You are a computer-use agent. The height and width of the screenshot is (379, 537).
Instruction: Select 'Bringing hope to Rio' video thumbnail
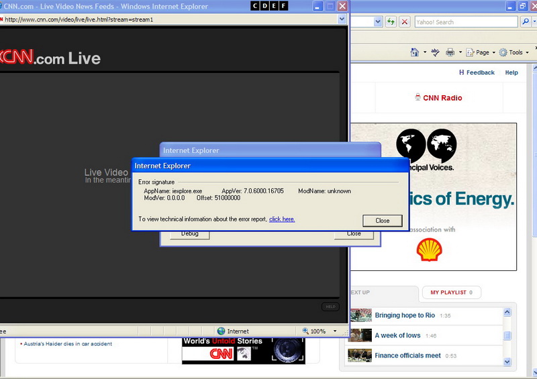coord(360,315)
